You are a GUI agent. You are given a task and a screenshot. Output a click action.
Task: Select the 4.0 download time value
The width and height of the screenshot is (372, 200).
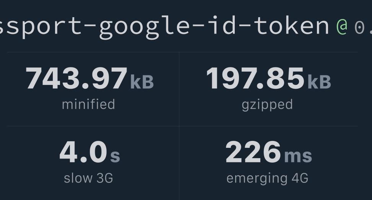[x=83, y=152]
